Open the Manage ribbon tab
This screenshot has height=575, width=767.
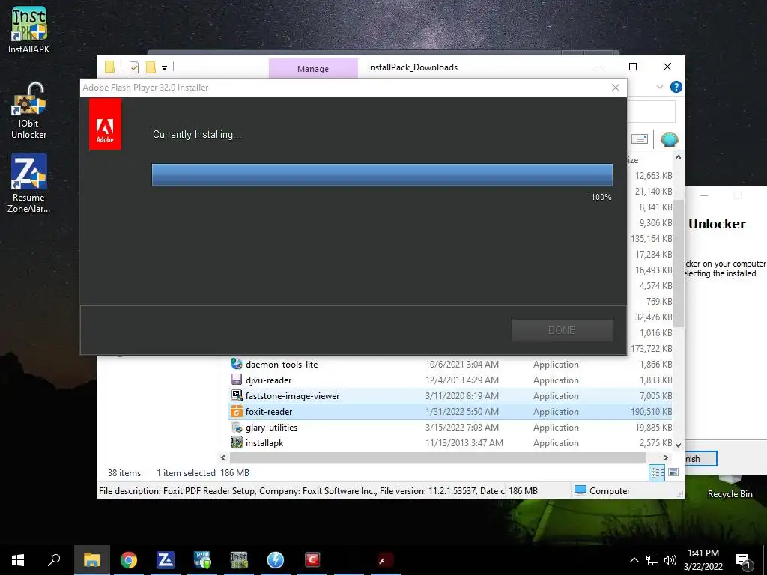point(313,68)
